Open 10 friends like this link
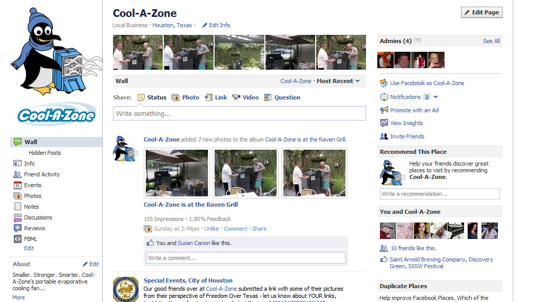This screenshot has width=538, height=302. point(413,248)
